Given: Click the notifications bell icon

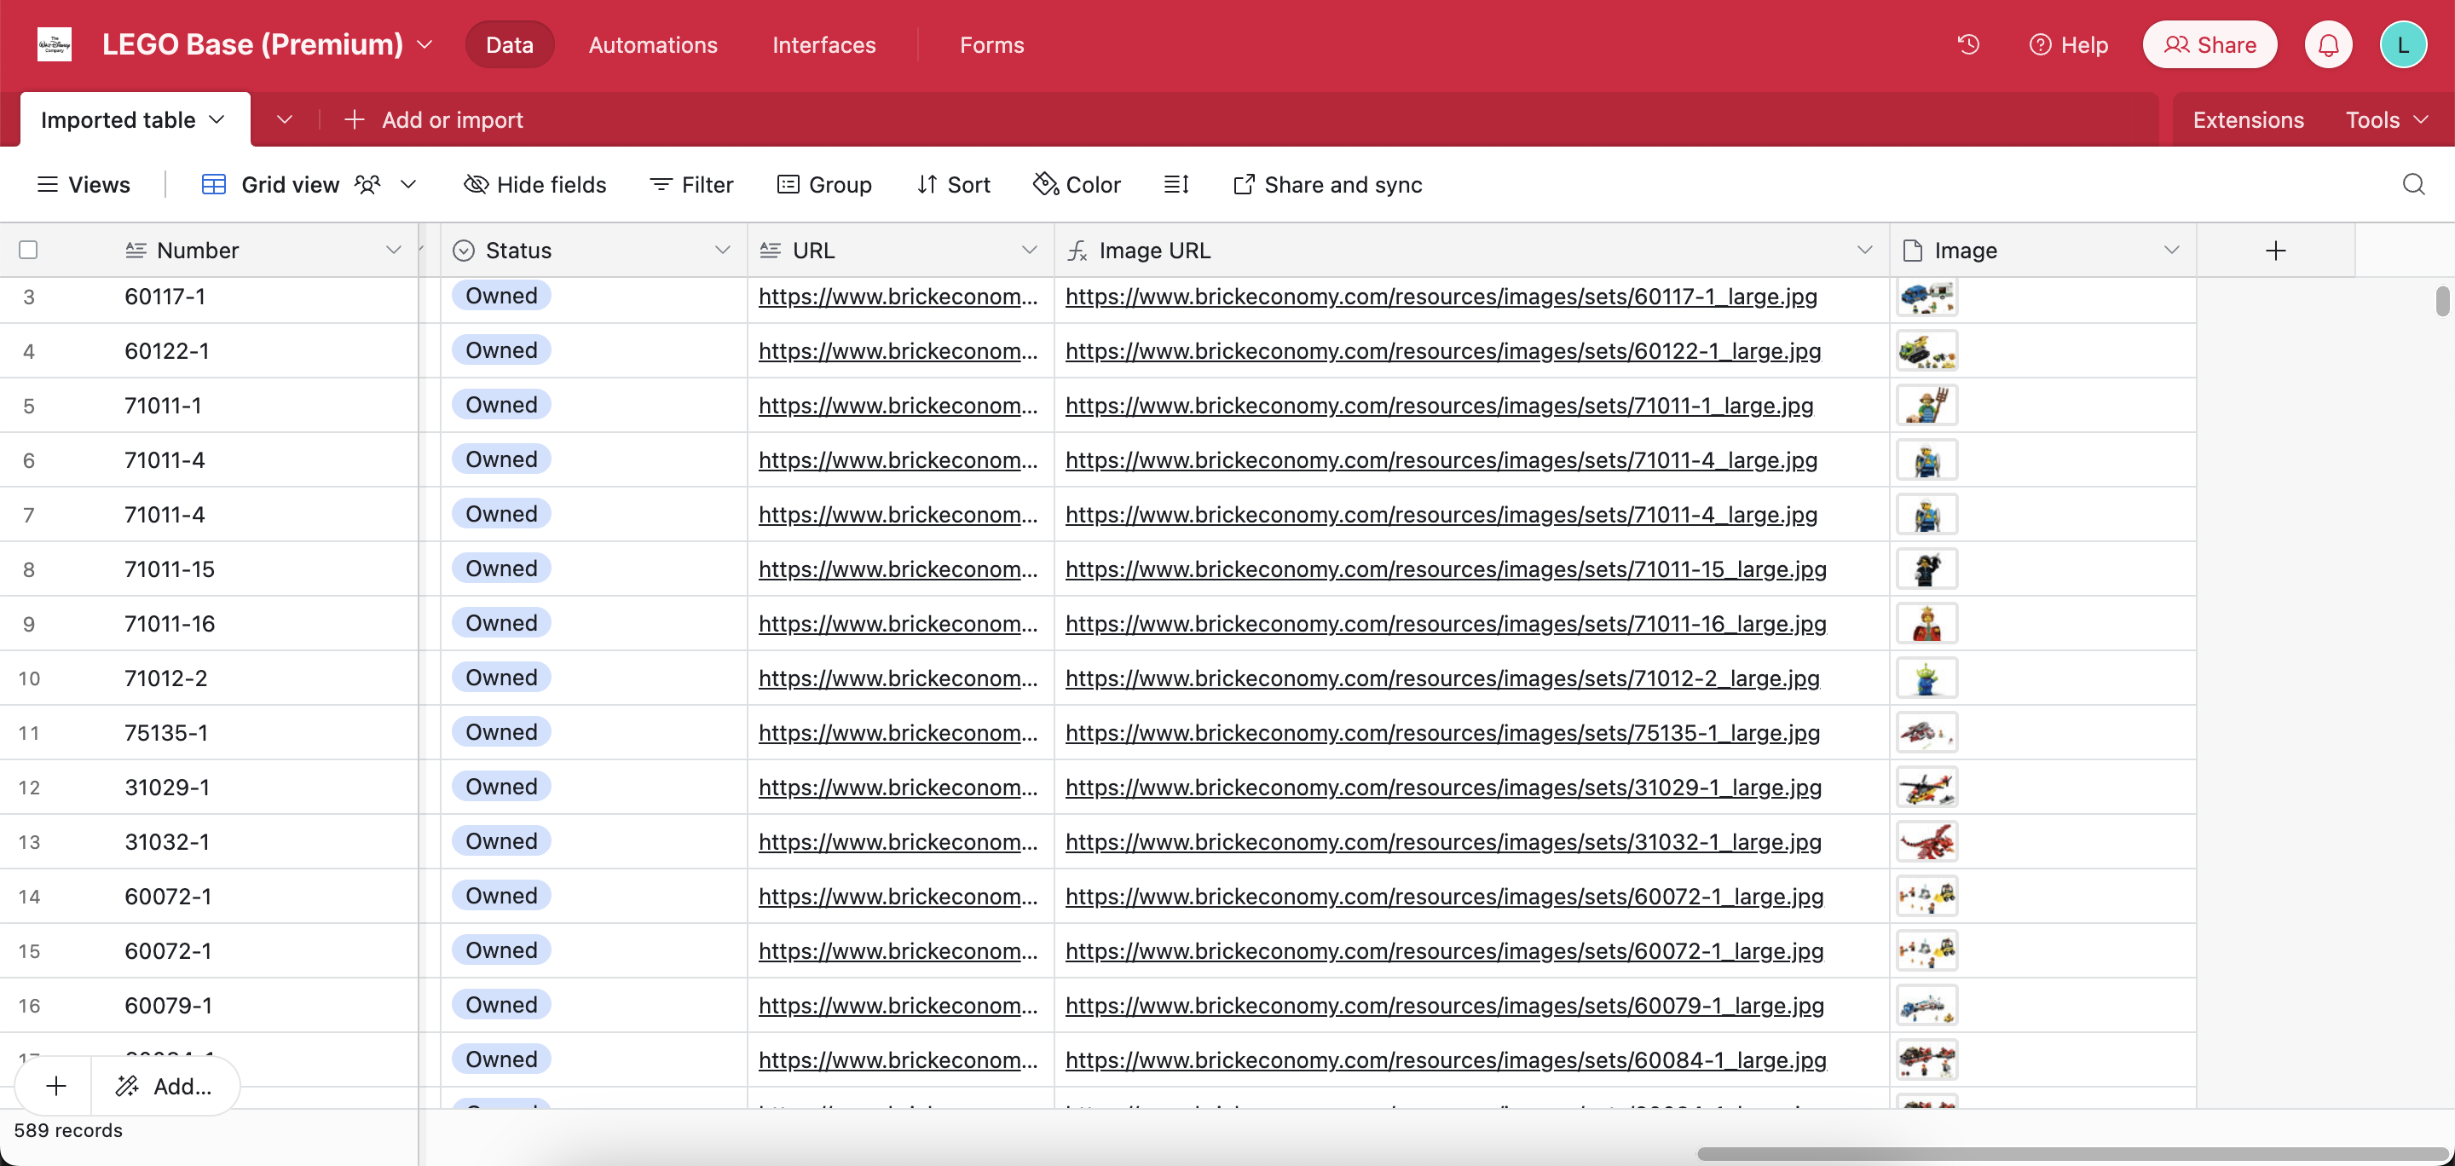Looking at the screenshot, I should coord(2328,45).
